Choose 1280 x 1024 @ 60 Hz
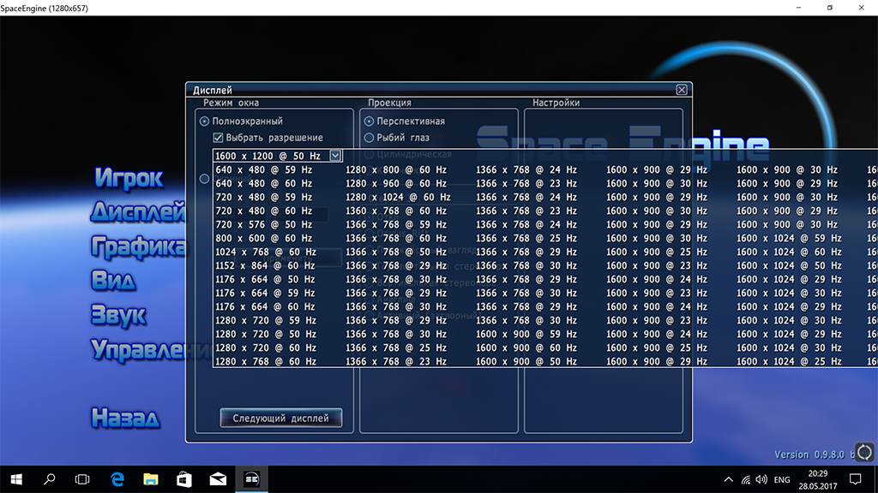This screenshot has width=878, height=493. [x=398, y=197]
